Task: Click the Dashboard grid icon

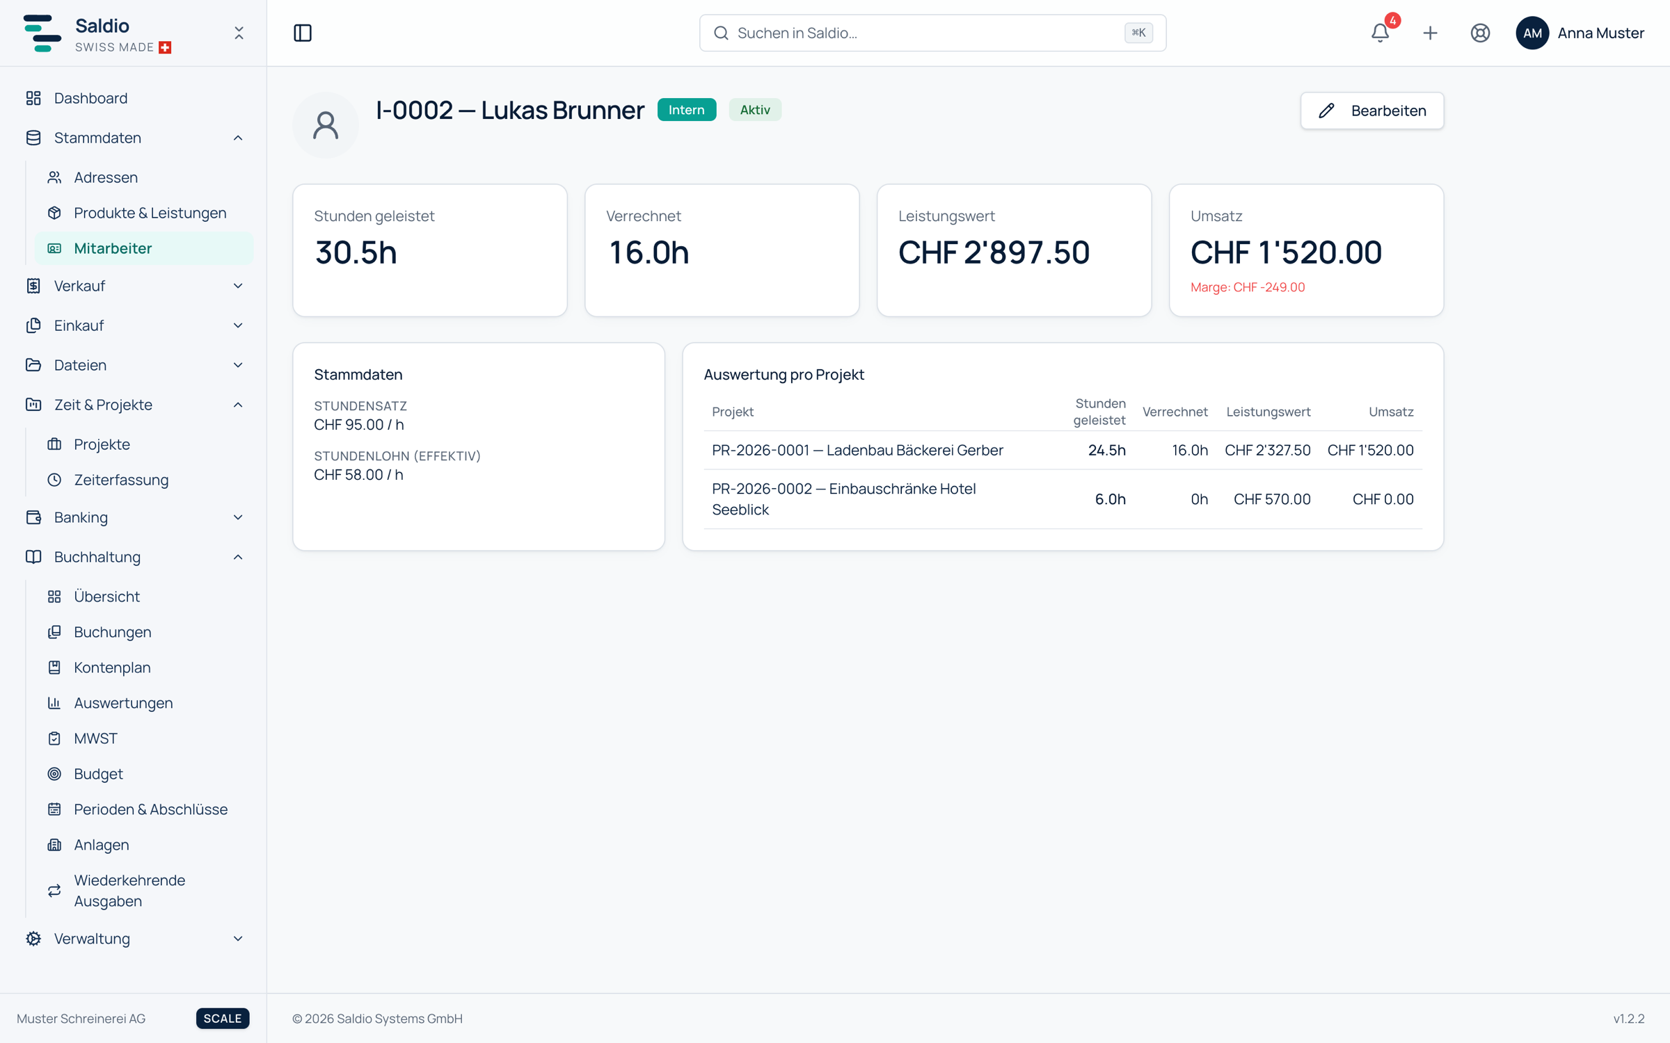Action: [33, 98]
